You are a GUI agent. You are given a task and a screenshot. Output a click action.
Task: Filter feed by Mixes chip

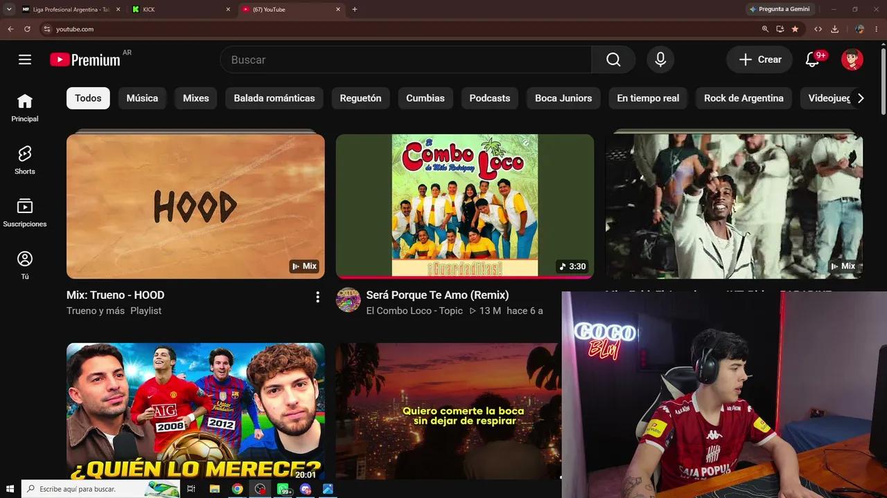196,98
